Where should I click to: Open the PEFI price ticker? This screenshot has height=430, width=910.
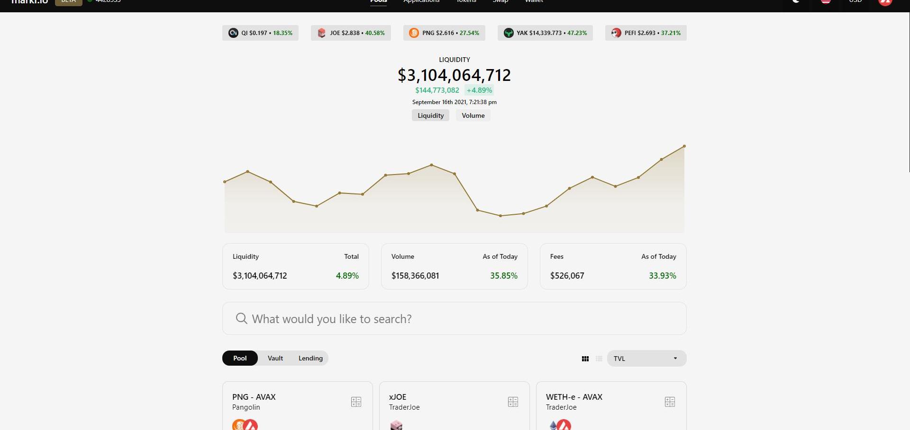pos(646,33)
